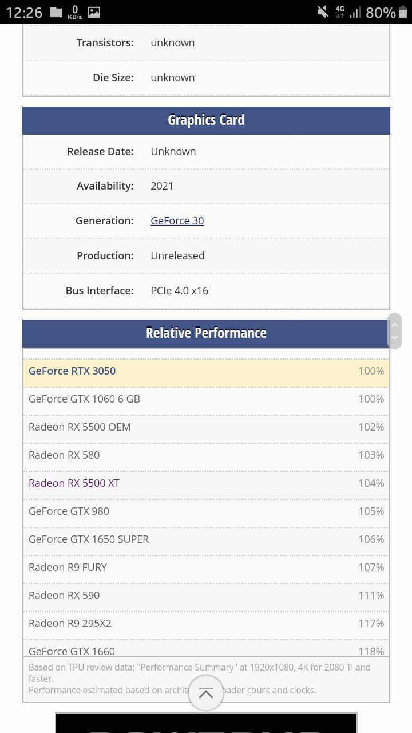
Task: Tap the scroll-to-top arrow button
Action: 206,693
